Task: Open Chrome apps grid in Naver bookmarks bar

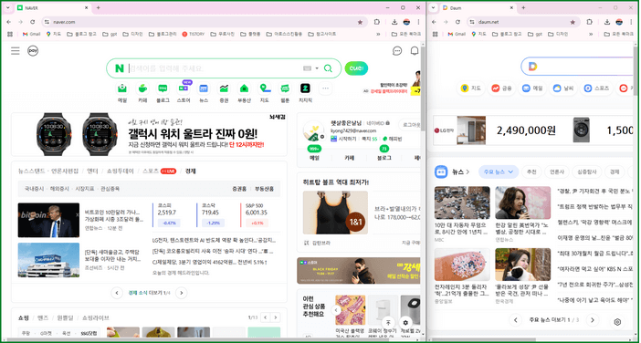Action: pos(10,34)
